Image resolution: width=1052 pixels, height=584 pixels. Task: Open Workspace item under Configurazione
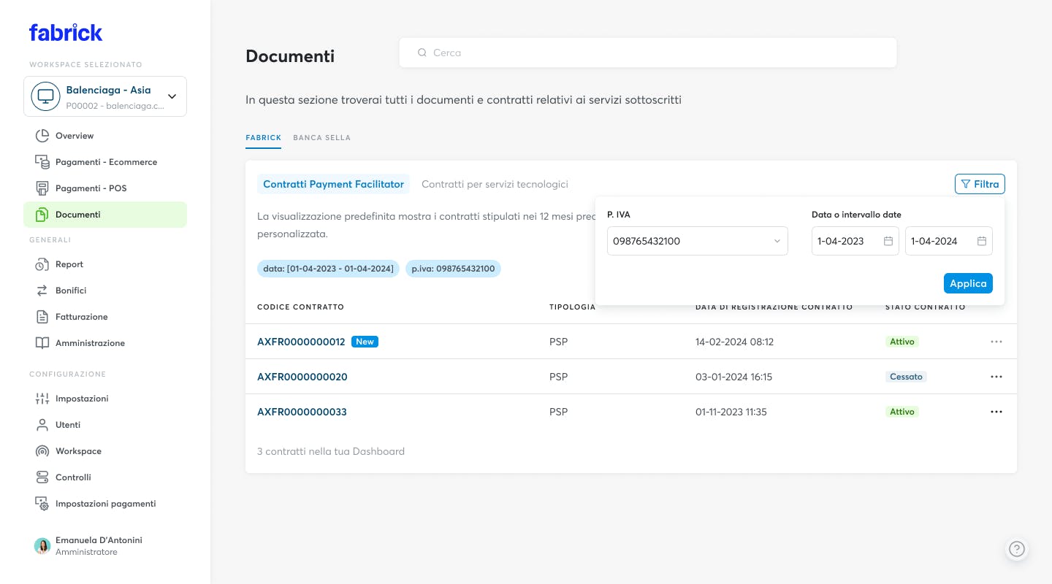(x=105, y=451)
